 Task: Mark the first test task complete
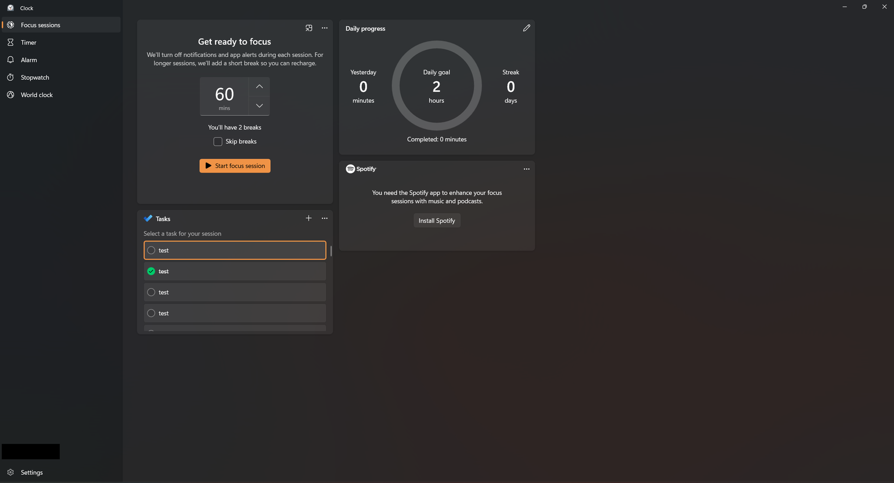151,250
